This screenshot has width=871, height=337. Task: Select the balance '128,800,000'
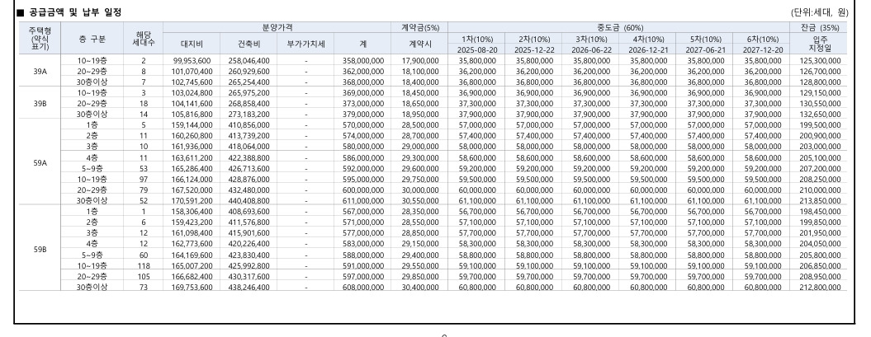819,82
